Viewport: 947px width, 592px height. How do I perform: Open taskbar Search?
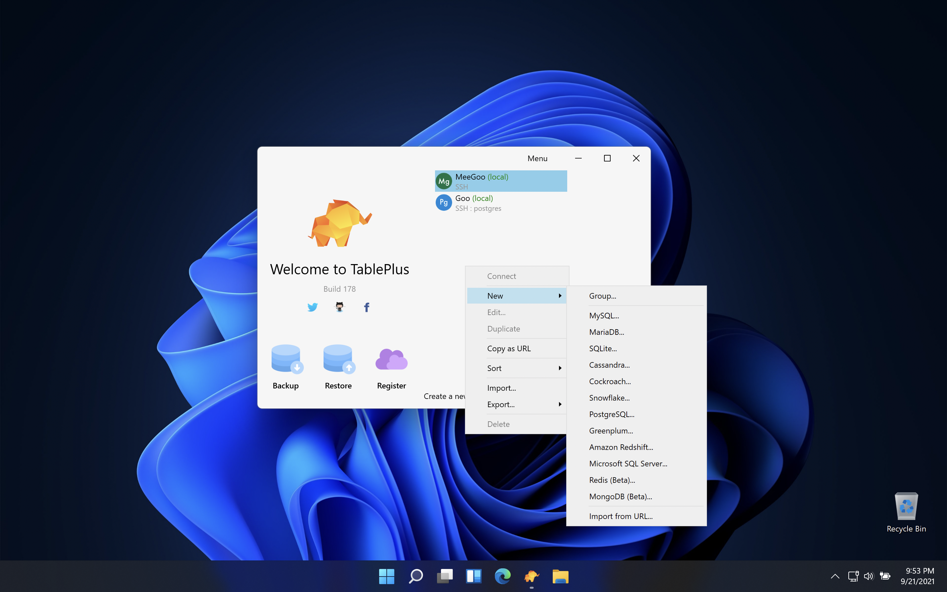[416, 576]
